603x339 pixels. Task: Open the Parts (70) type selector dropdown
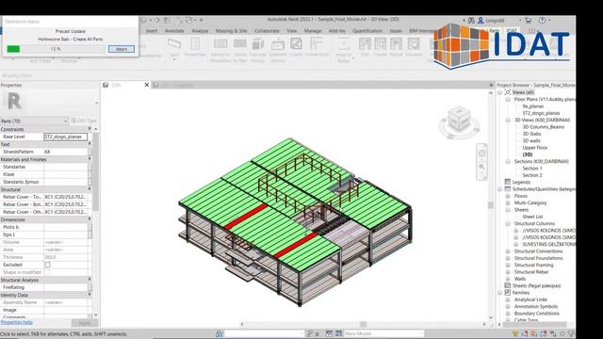click(34, 121)
